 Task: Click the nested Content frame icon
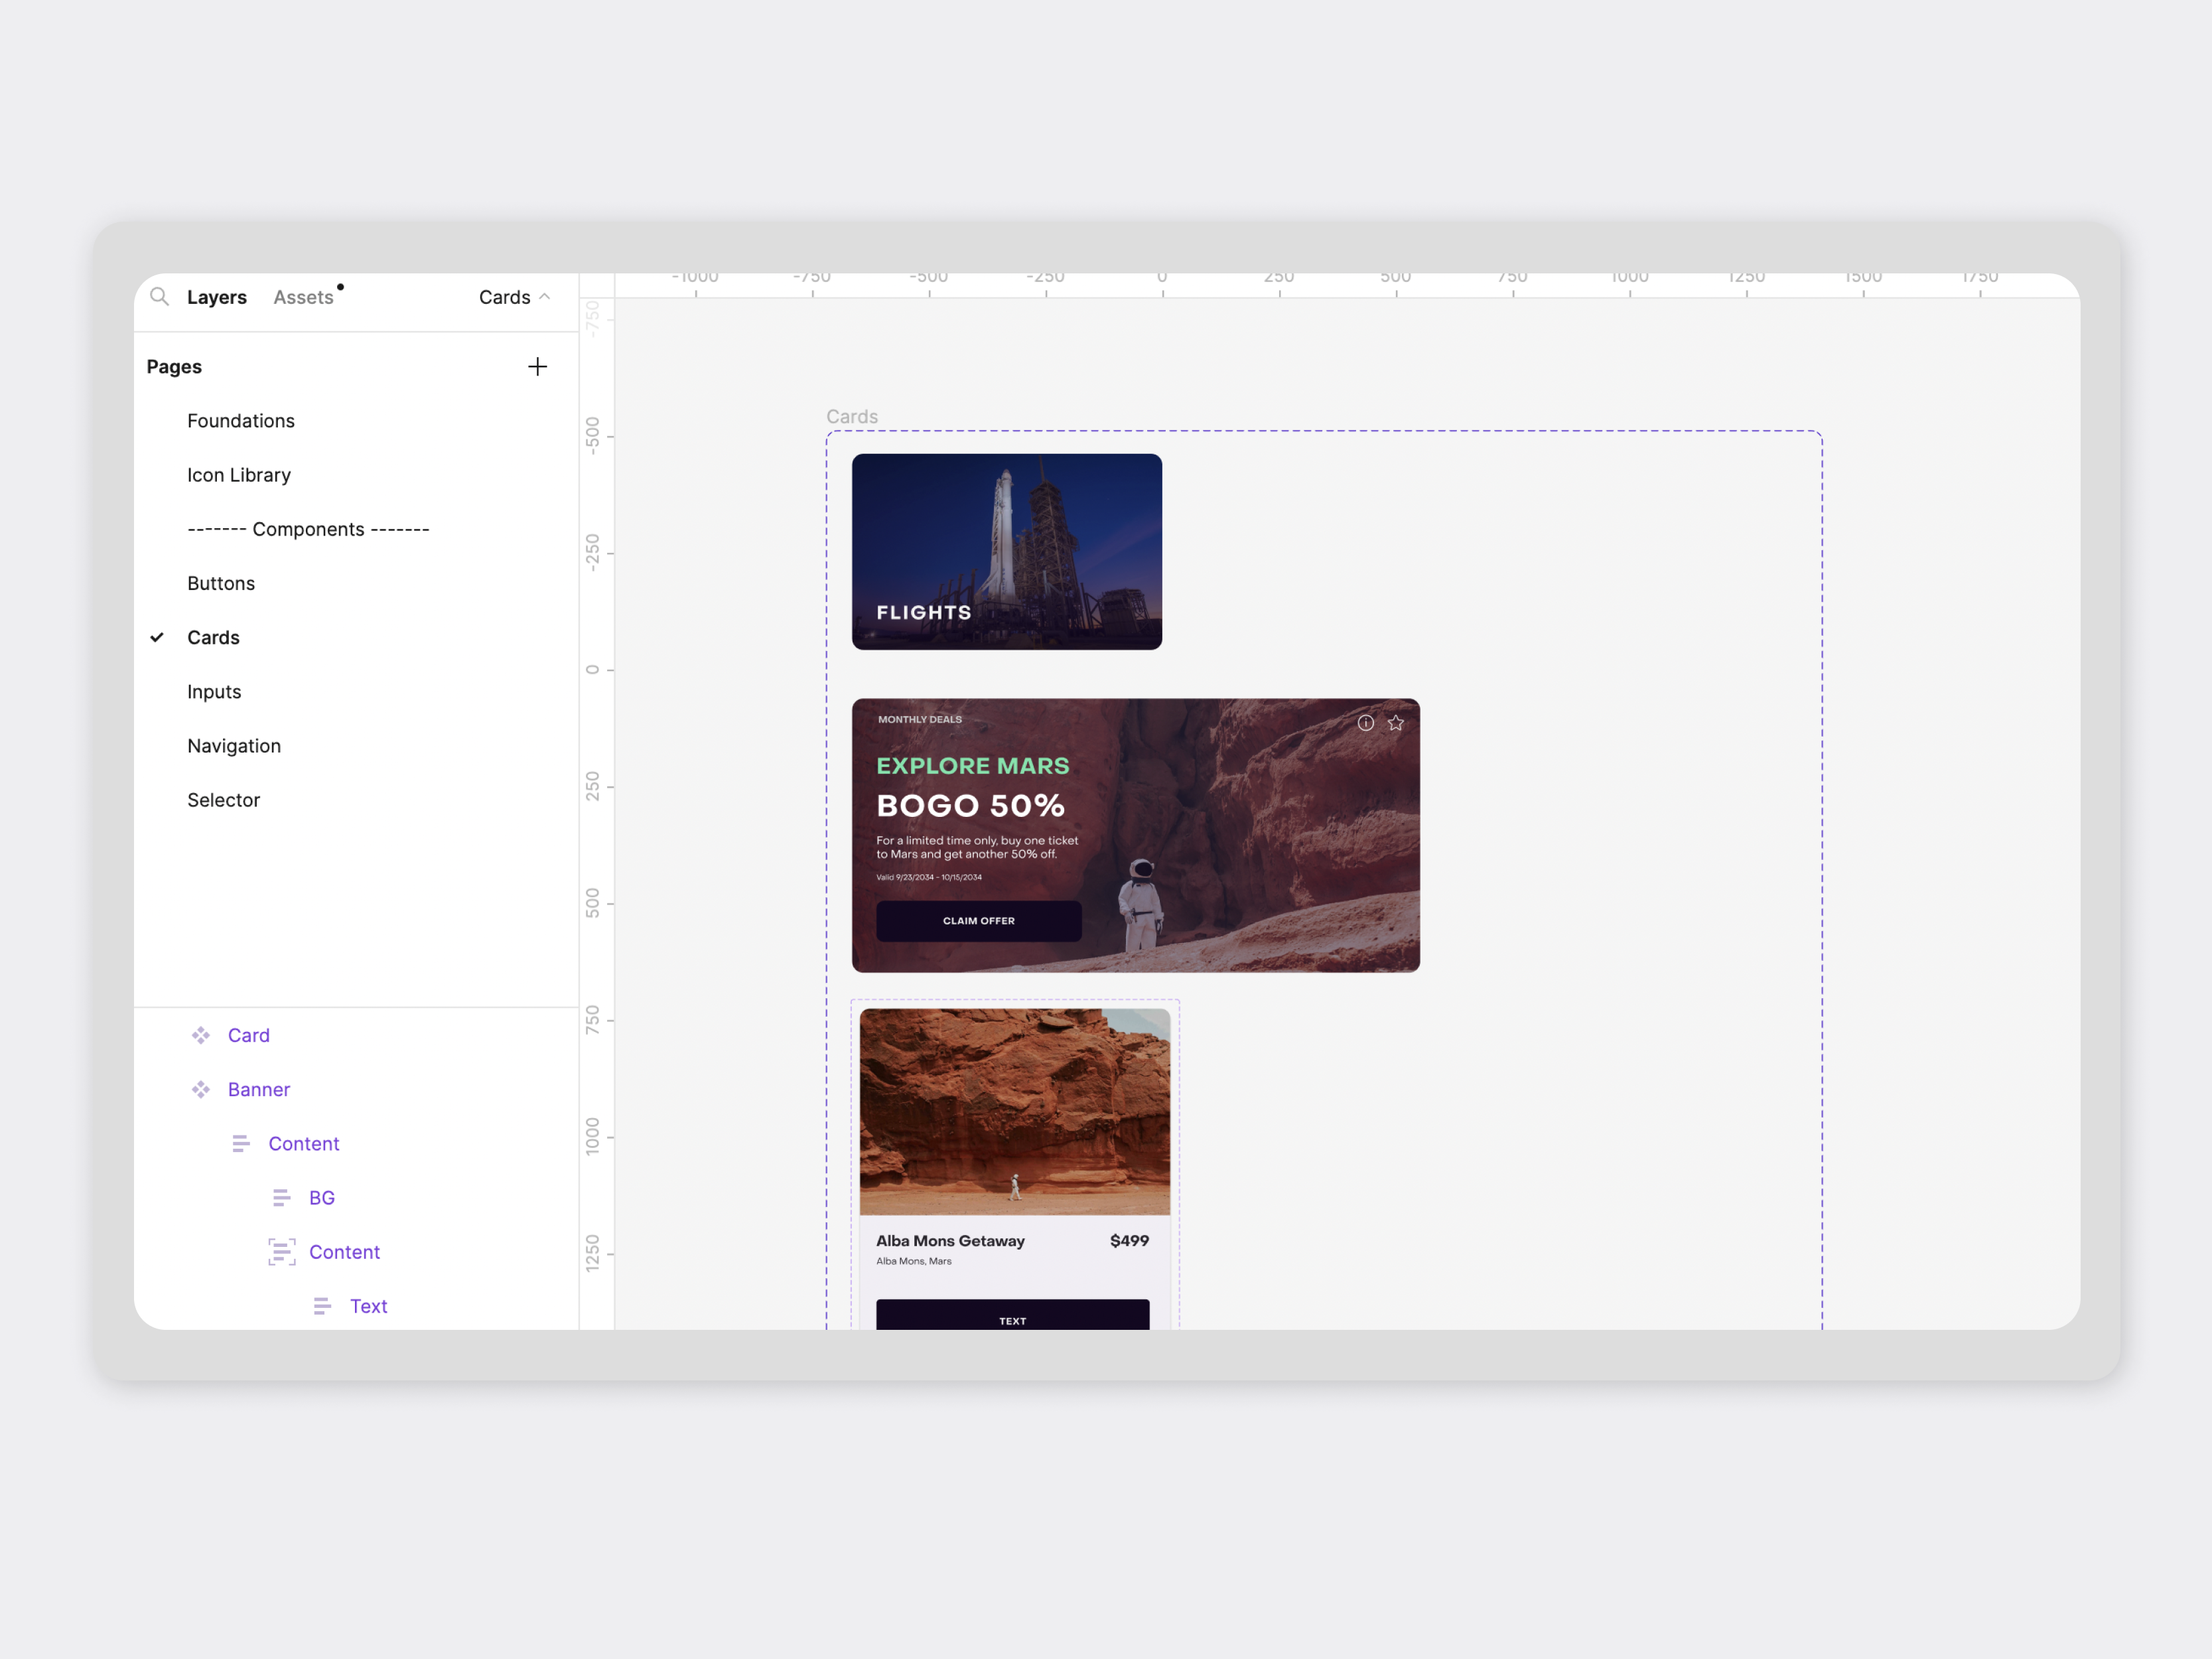[282, 1252]
